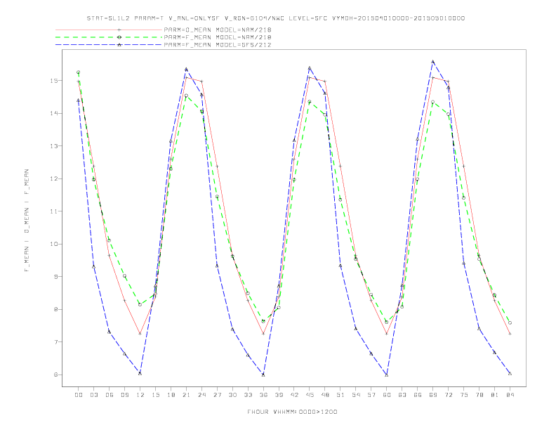
Task: Click the blue triangle marker in the legend
Action: point(119,45)
